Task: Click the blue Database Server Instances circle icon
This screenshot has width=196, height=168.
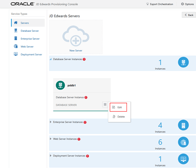Action: tap(183, 62)
